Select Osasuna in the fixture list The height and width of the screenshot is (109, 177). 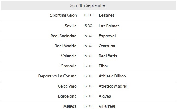coord(107,46)
